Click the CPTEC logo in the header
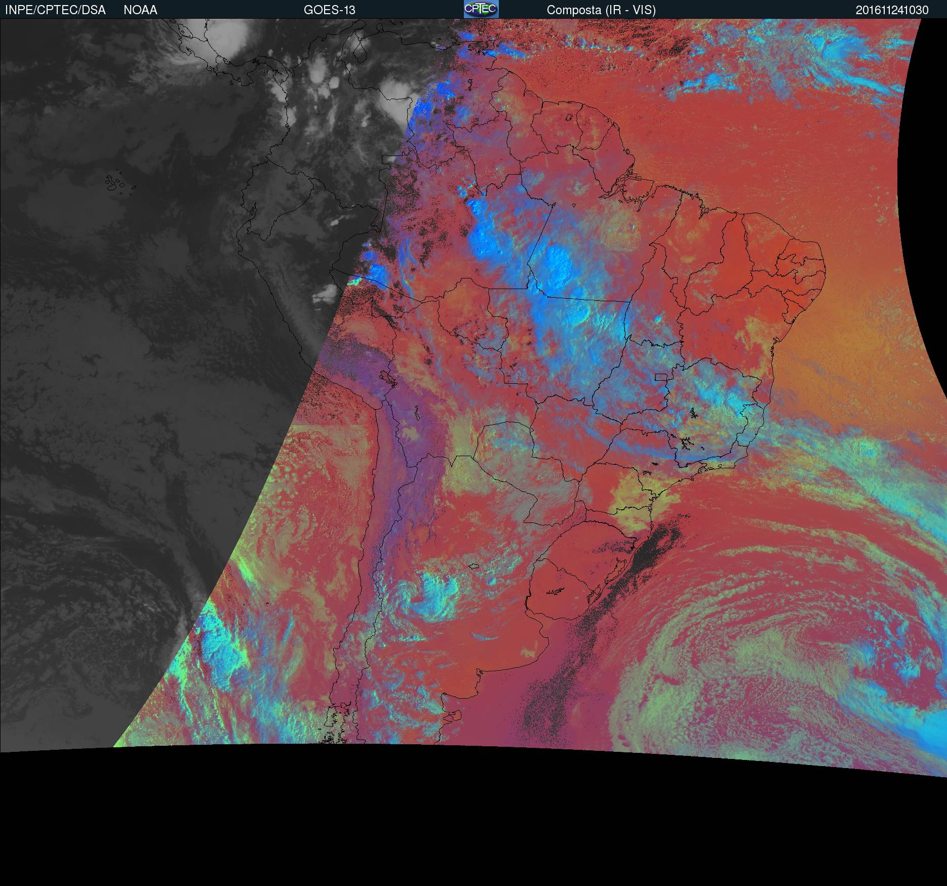This screenshot has height=886, width=947. point(481,9)
